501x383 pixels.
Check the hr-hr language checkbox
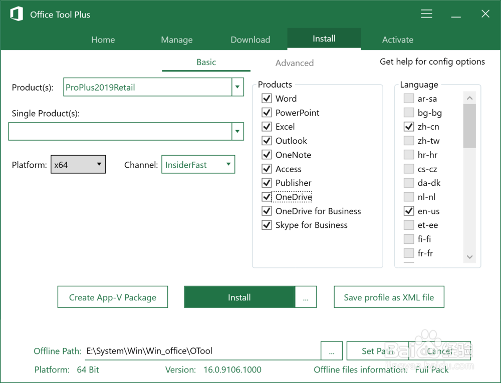pos(409,155)
